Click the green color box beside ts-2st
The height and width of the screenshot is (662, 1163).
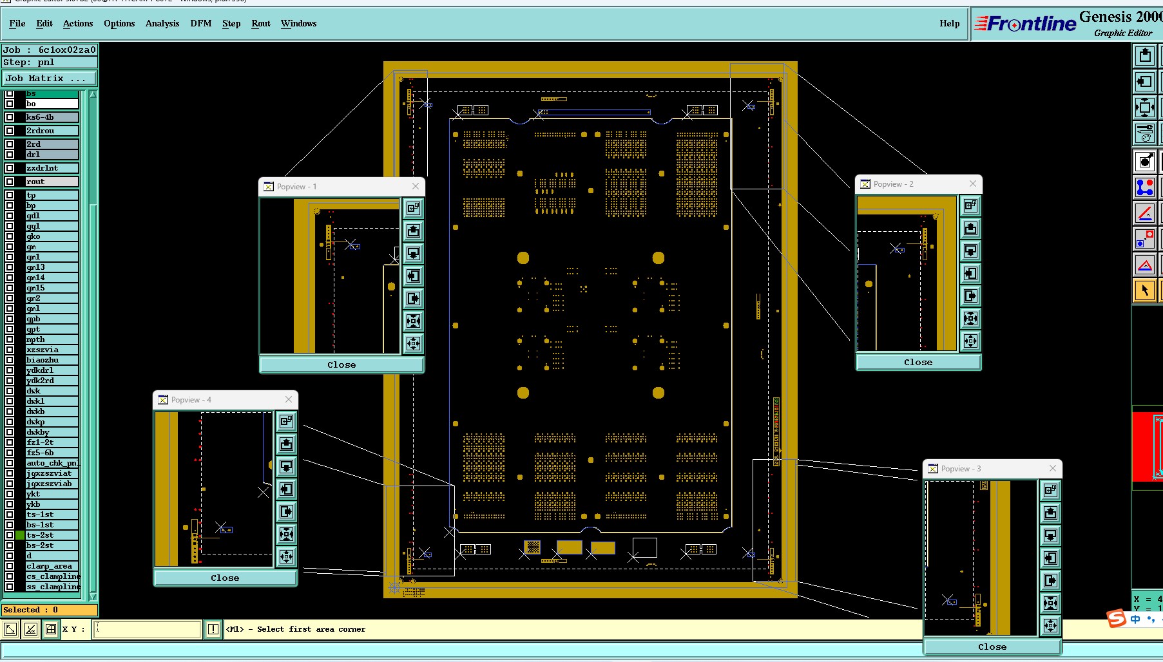coord(20,535)
